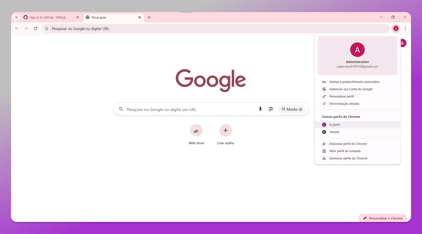
Task: Click the sync icon beside Sincronização ativada
Action: 324,104
